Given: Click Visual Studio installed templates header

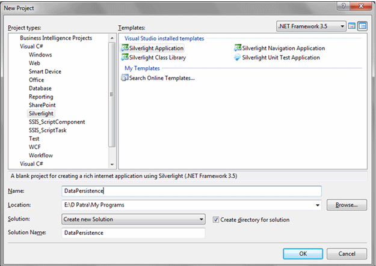Looking at the screenshot, I should click(x=164, y=38).
